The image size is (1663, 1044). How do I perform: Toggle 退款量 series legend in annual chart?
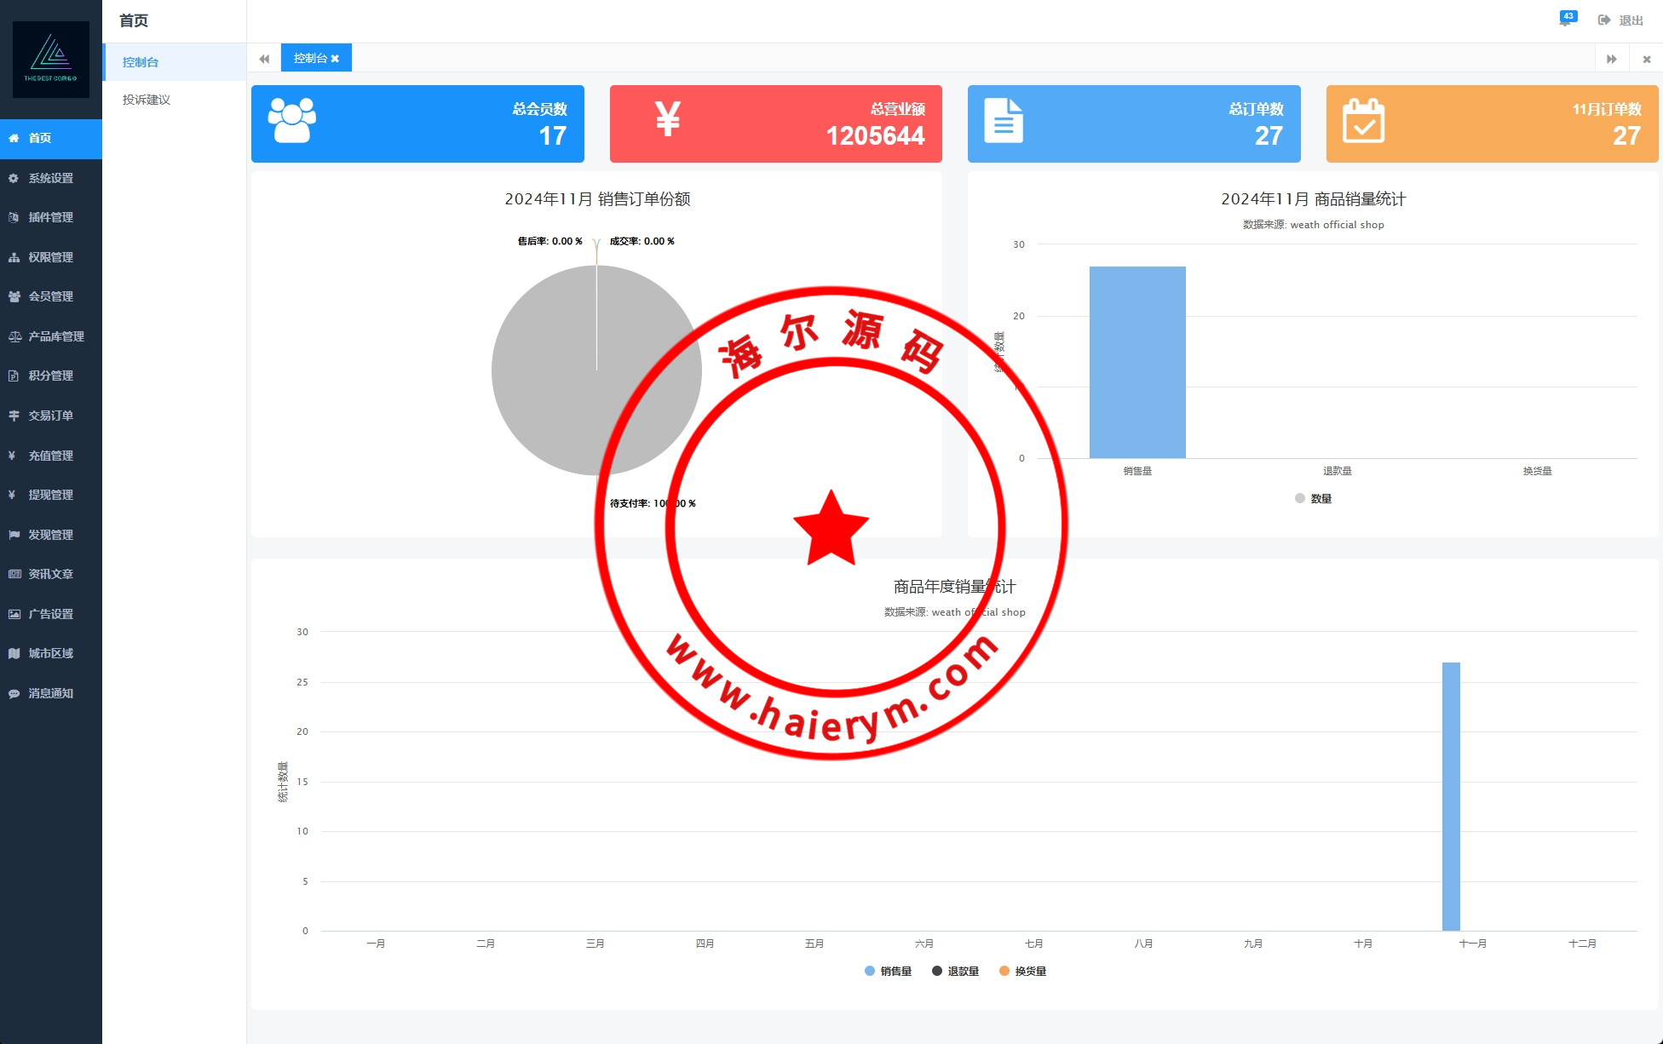pos(956,971)
